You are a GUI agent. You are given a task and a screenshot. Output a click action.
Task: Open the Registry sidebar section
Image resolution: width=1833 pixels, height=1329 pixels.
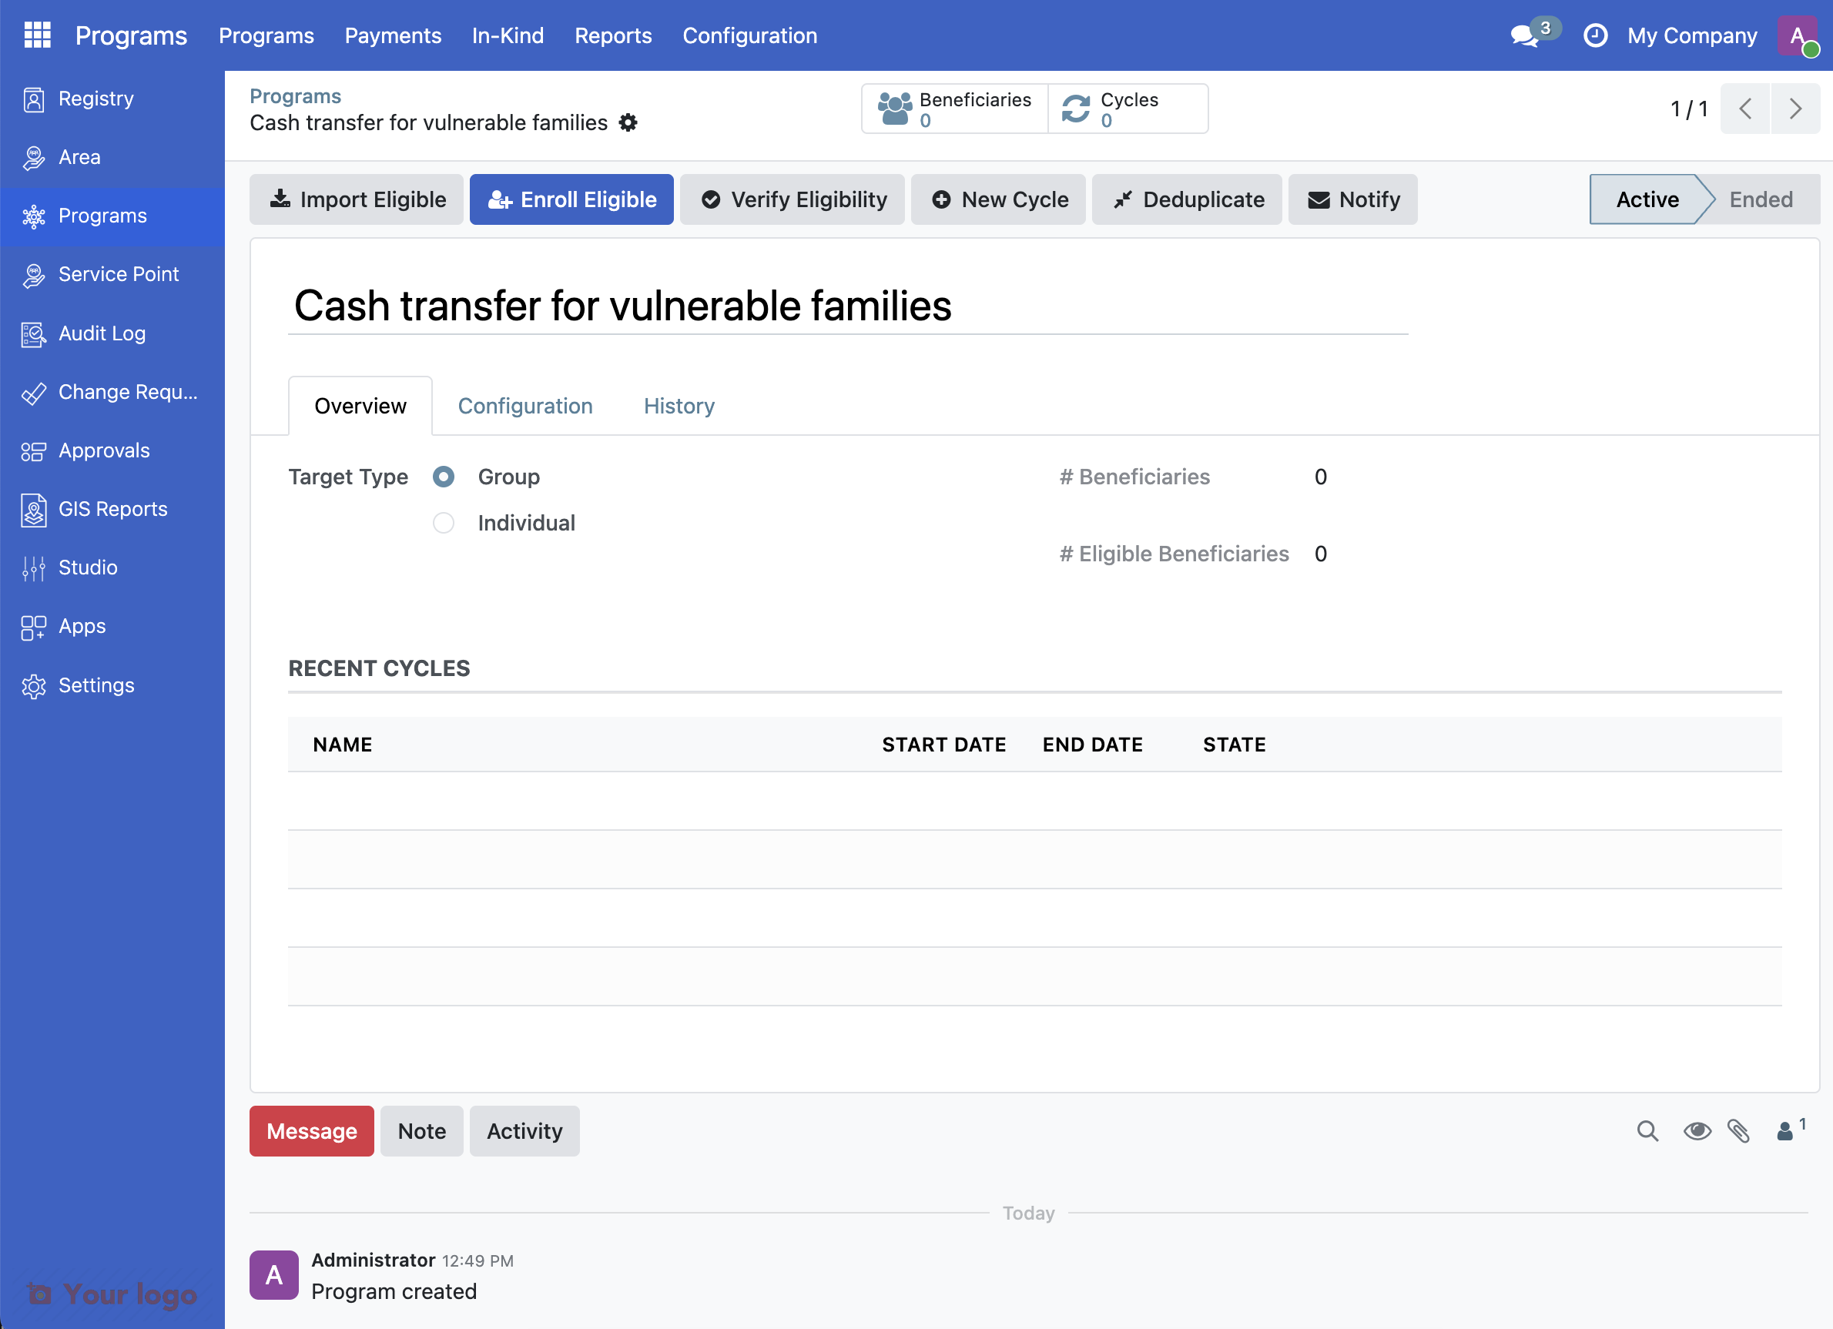(x=96, y=99)
